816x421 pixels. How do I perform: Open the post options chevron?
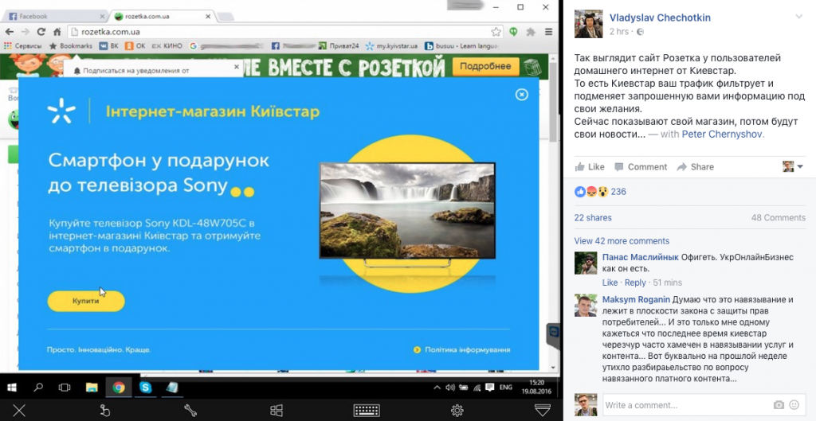click(x=798, y=17)
